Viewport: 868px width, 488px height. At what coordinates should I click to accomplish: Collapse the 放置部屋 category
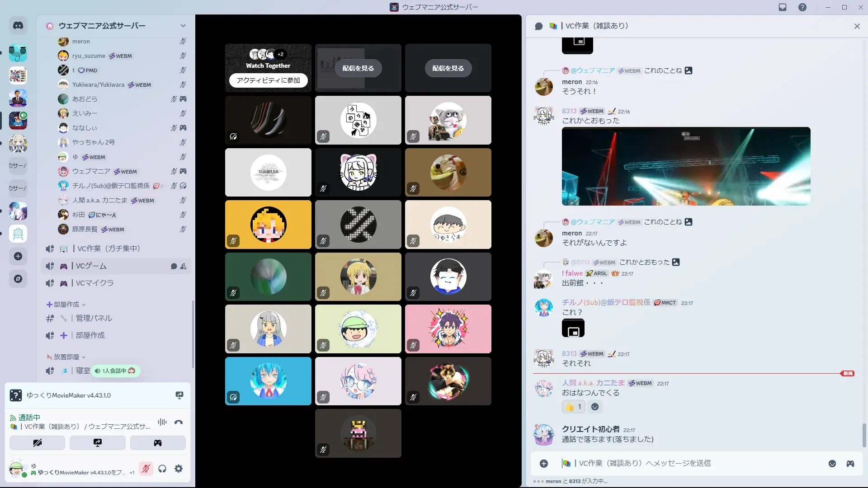66,357
